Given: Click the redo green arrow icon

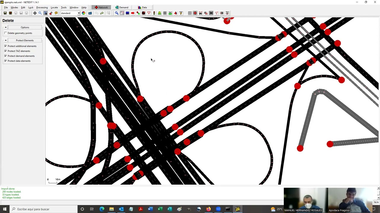Looking at the screenshot, I should [x=102, y=13].
